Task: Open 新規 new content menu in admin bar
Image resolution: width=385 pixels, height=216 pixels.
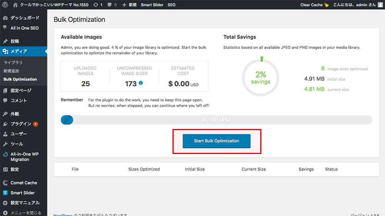Action: [x=132, y=5]
